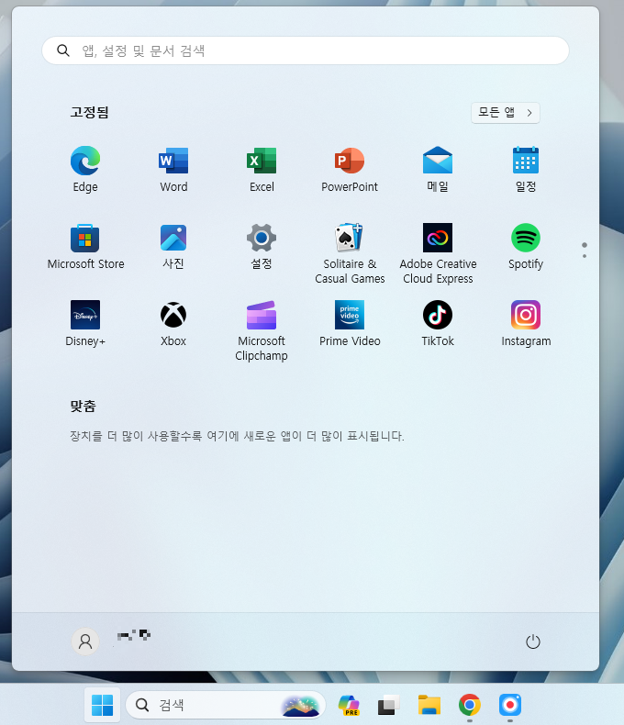This screenshot has width=624, height=725.
Task: Click the search highlight image in taskbar search
Action: (301, 706)
